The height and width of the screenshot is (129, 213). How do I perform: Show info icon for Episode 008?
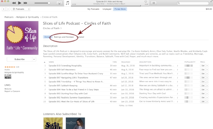click(x=177, y=74)
